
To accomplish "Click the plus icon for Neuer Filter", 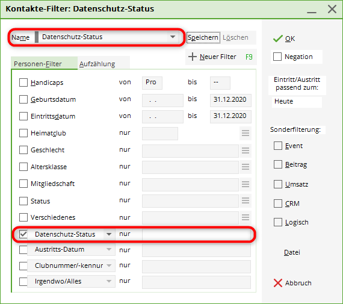I will point(193,57).
